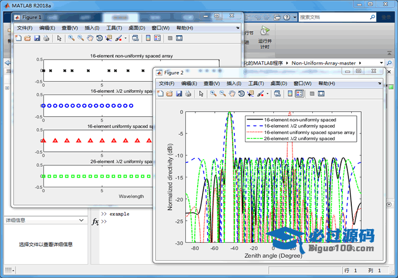Screen dimensions: 398x278
Task: Print figure icon in Figure 2 toolbar
Action: 188,94
